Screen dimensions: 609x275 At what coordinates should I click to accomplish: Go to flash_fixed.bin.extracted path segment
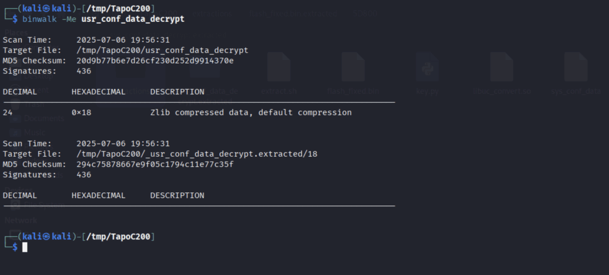click(x=293, y=14)
